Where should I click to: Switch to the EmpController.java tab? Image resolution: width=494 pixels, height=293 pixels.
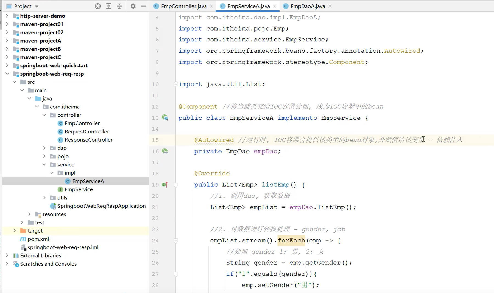[x=183, y=6]
